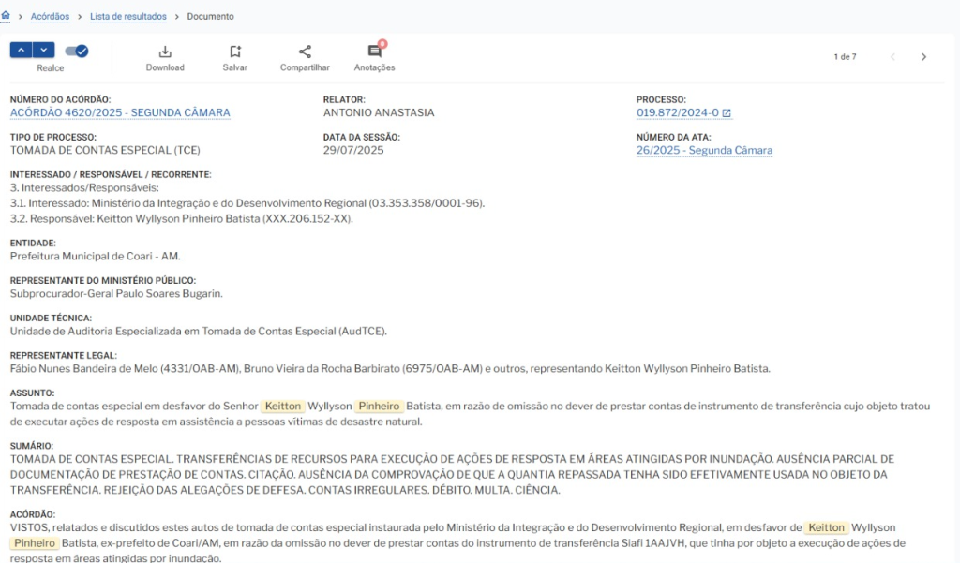Jump to next highlighted term with down arrow

tap(44, 51)
